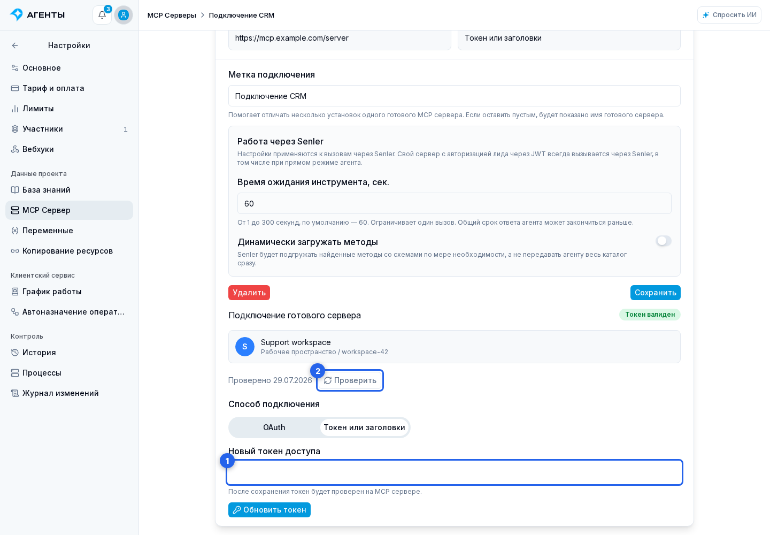Click the Сохранить button
The image size is (770, 535).
click(x=656, y=293)
